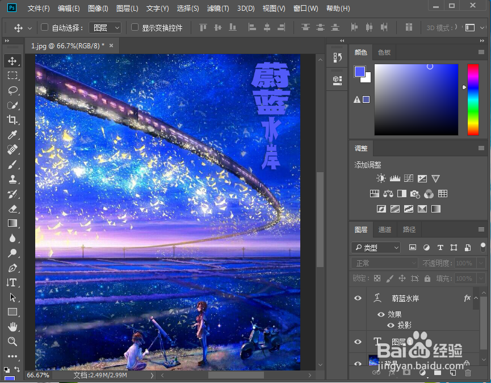Select the Pen tool
The image size is (491, 383).
pos(12,268)
